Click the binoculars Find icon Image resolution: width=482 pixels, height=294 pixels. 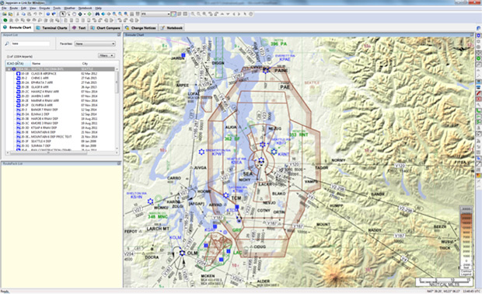coord(97,14)
